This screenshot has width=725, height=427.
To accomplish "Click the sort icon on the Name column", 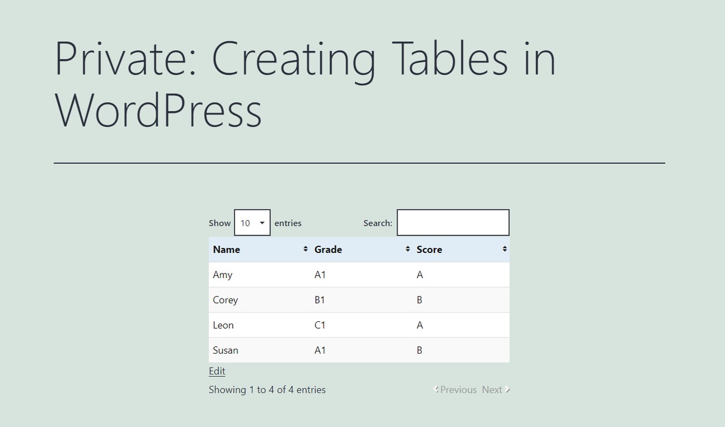I will (305, 249).
